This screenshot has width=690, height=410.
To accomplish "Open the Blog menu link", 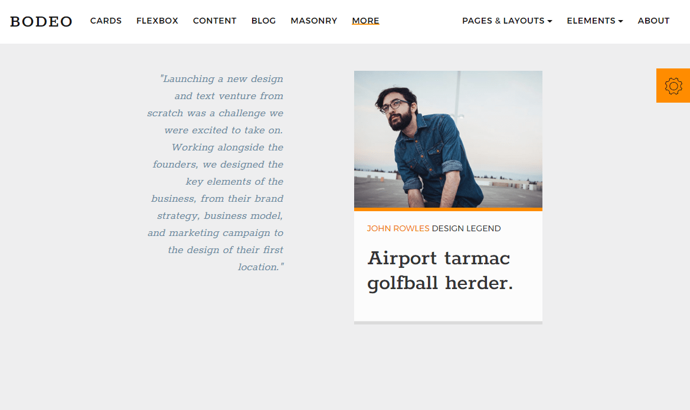I will tap(264, 21).
